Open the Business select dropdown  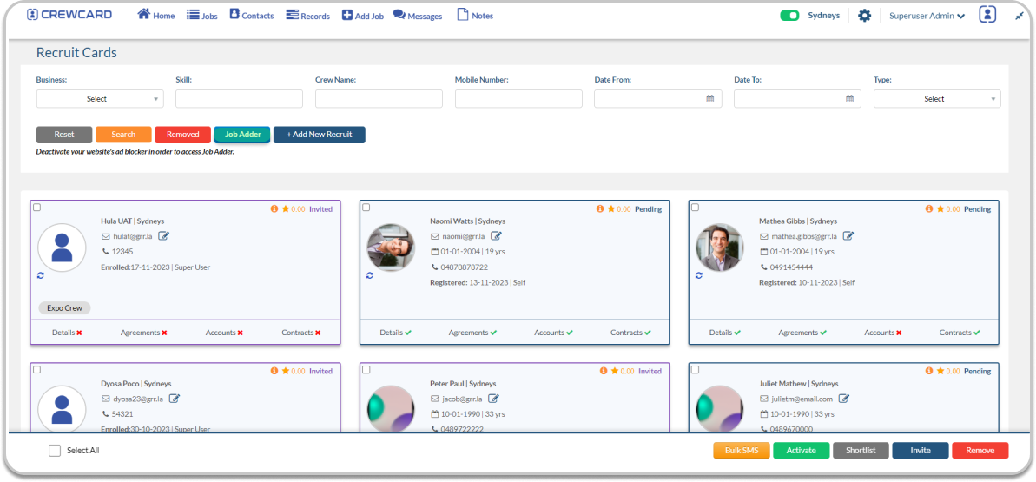(99, 99)
